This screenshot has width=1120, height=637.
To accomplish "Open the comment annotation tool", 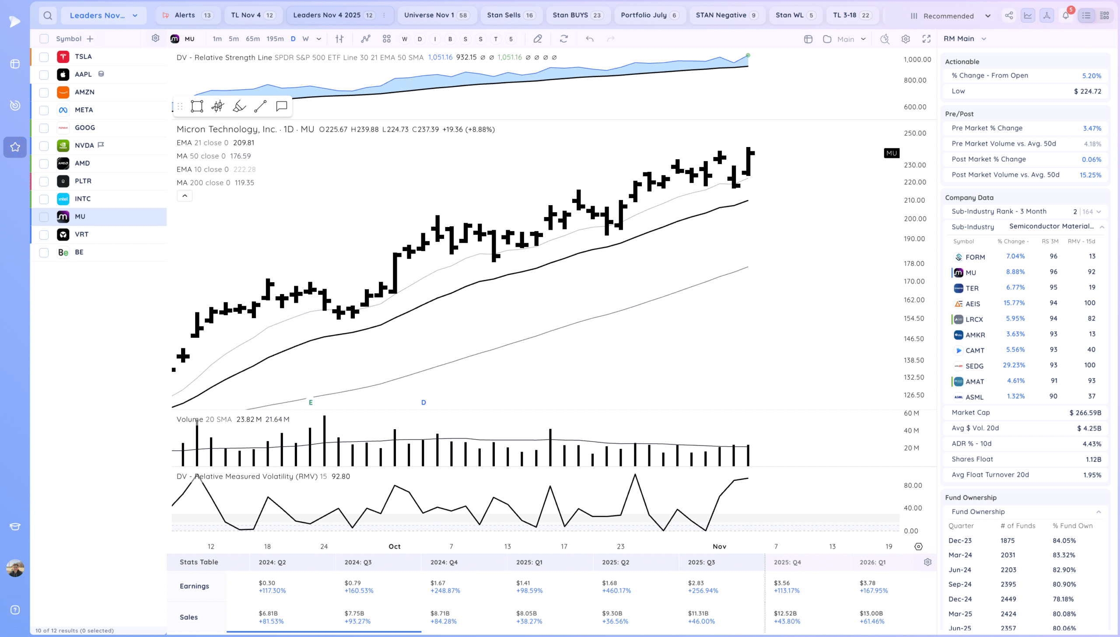I will click(x=281, y=106).
